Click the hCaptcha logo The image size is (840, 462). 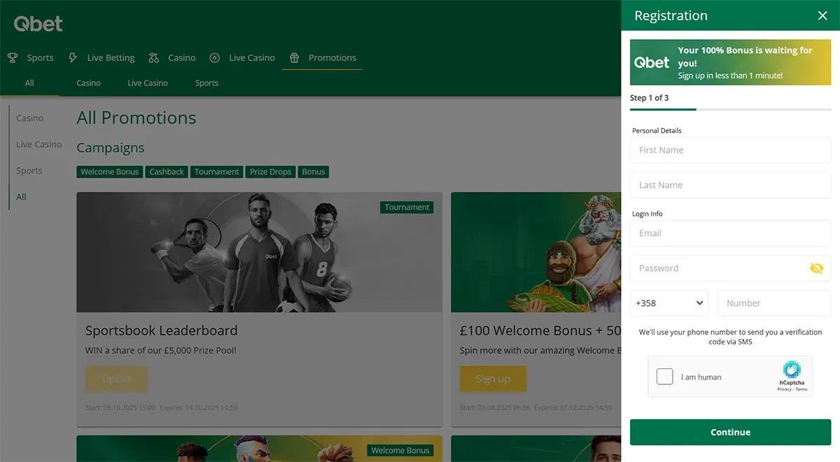tap(792, 370)
